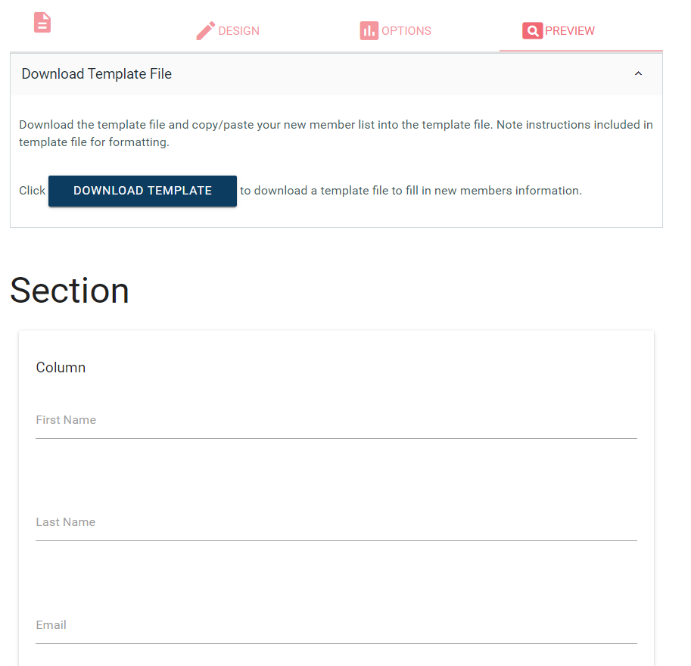Open the Options tab label

tap(406, 31)
